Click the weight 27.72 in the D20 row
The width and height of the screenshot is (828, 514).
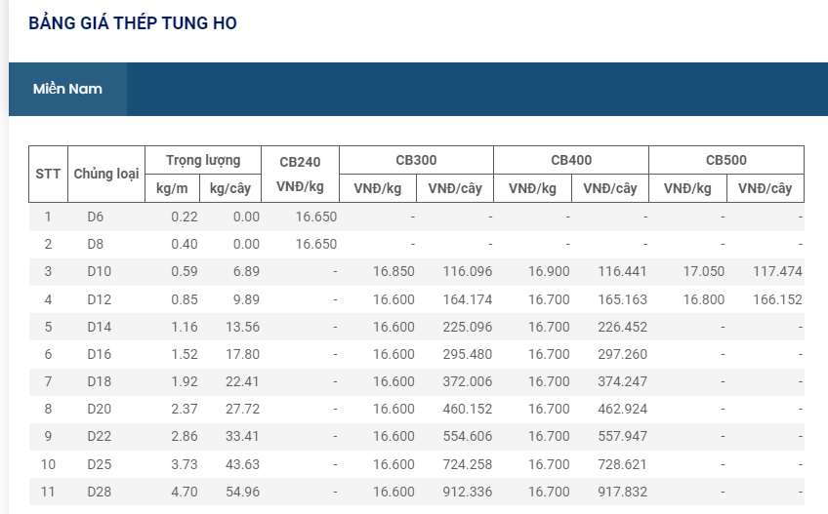[243, 409]
